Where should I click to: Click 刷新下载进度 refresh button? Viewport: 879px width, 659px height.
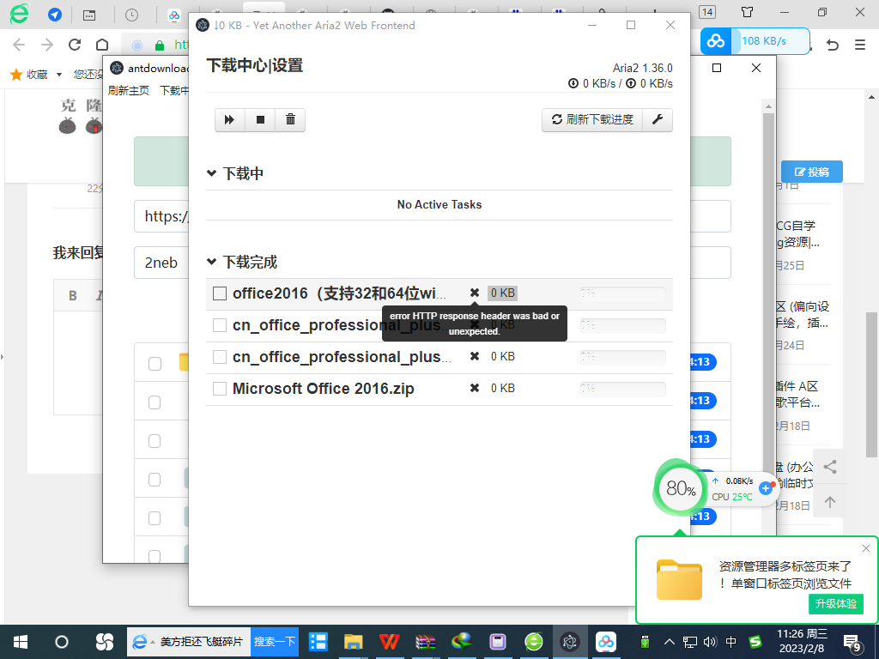(x=592, y=120)
